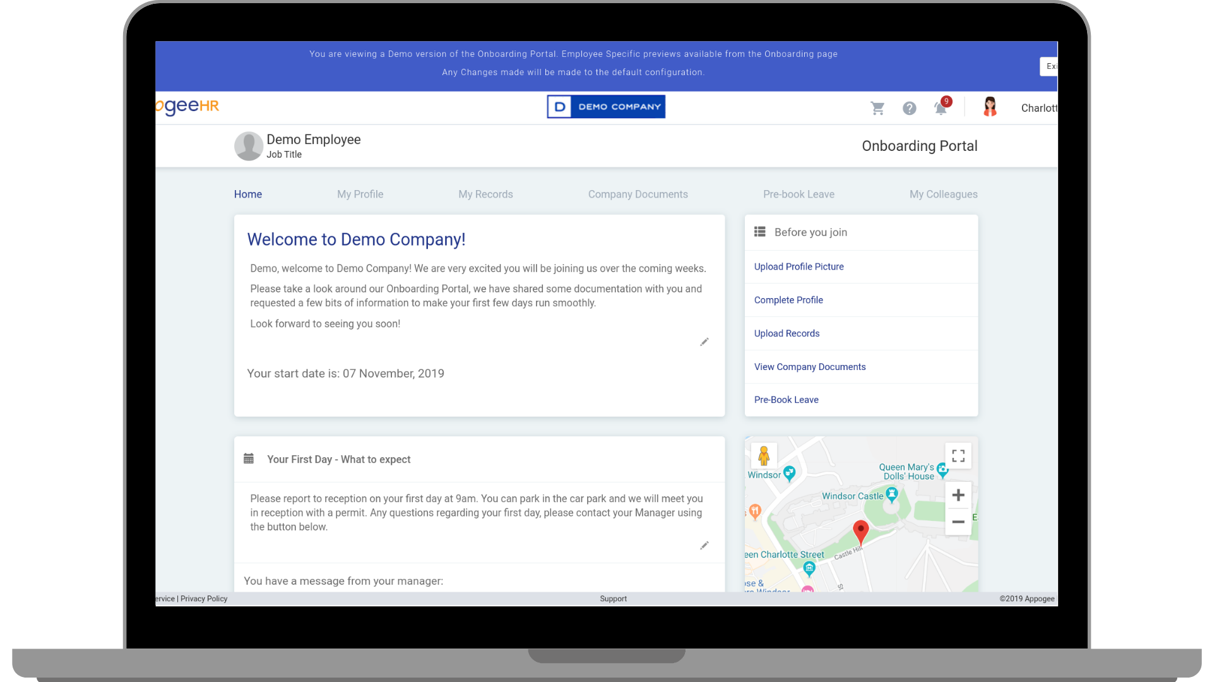Click the Upload Profile Picture link
The height and width of the screenshot is (682, 1212).
coord(799,266)
